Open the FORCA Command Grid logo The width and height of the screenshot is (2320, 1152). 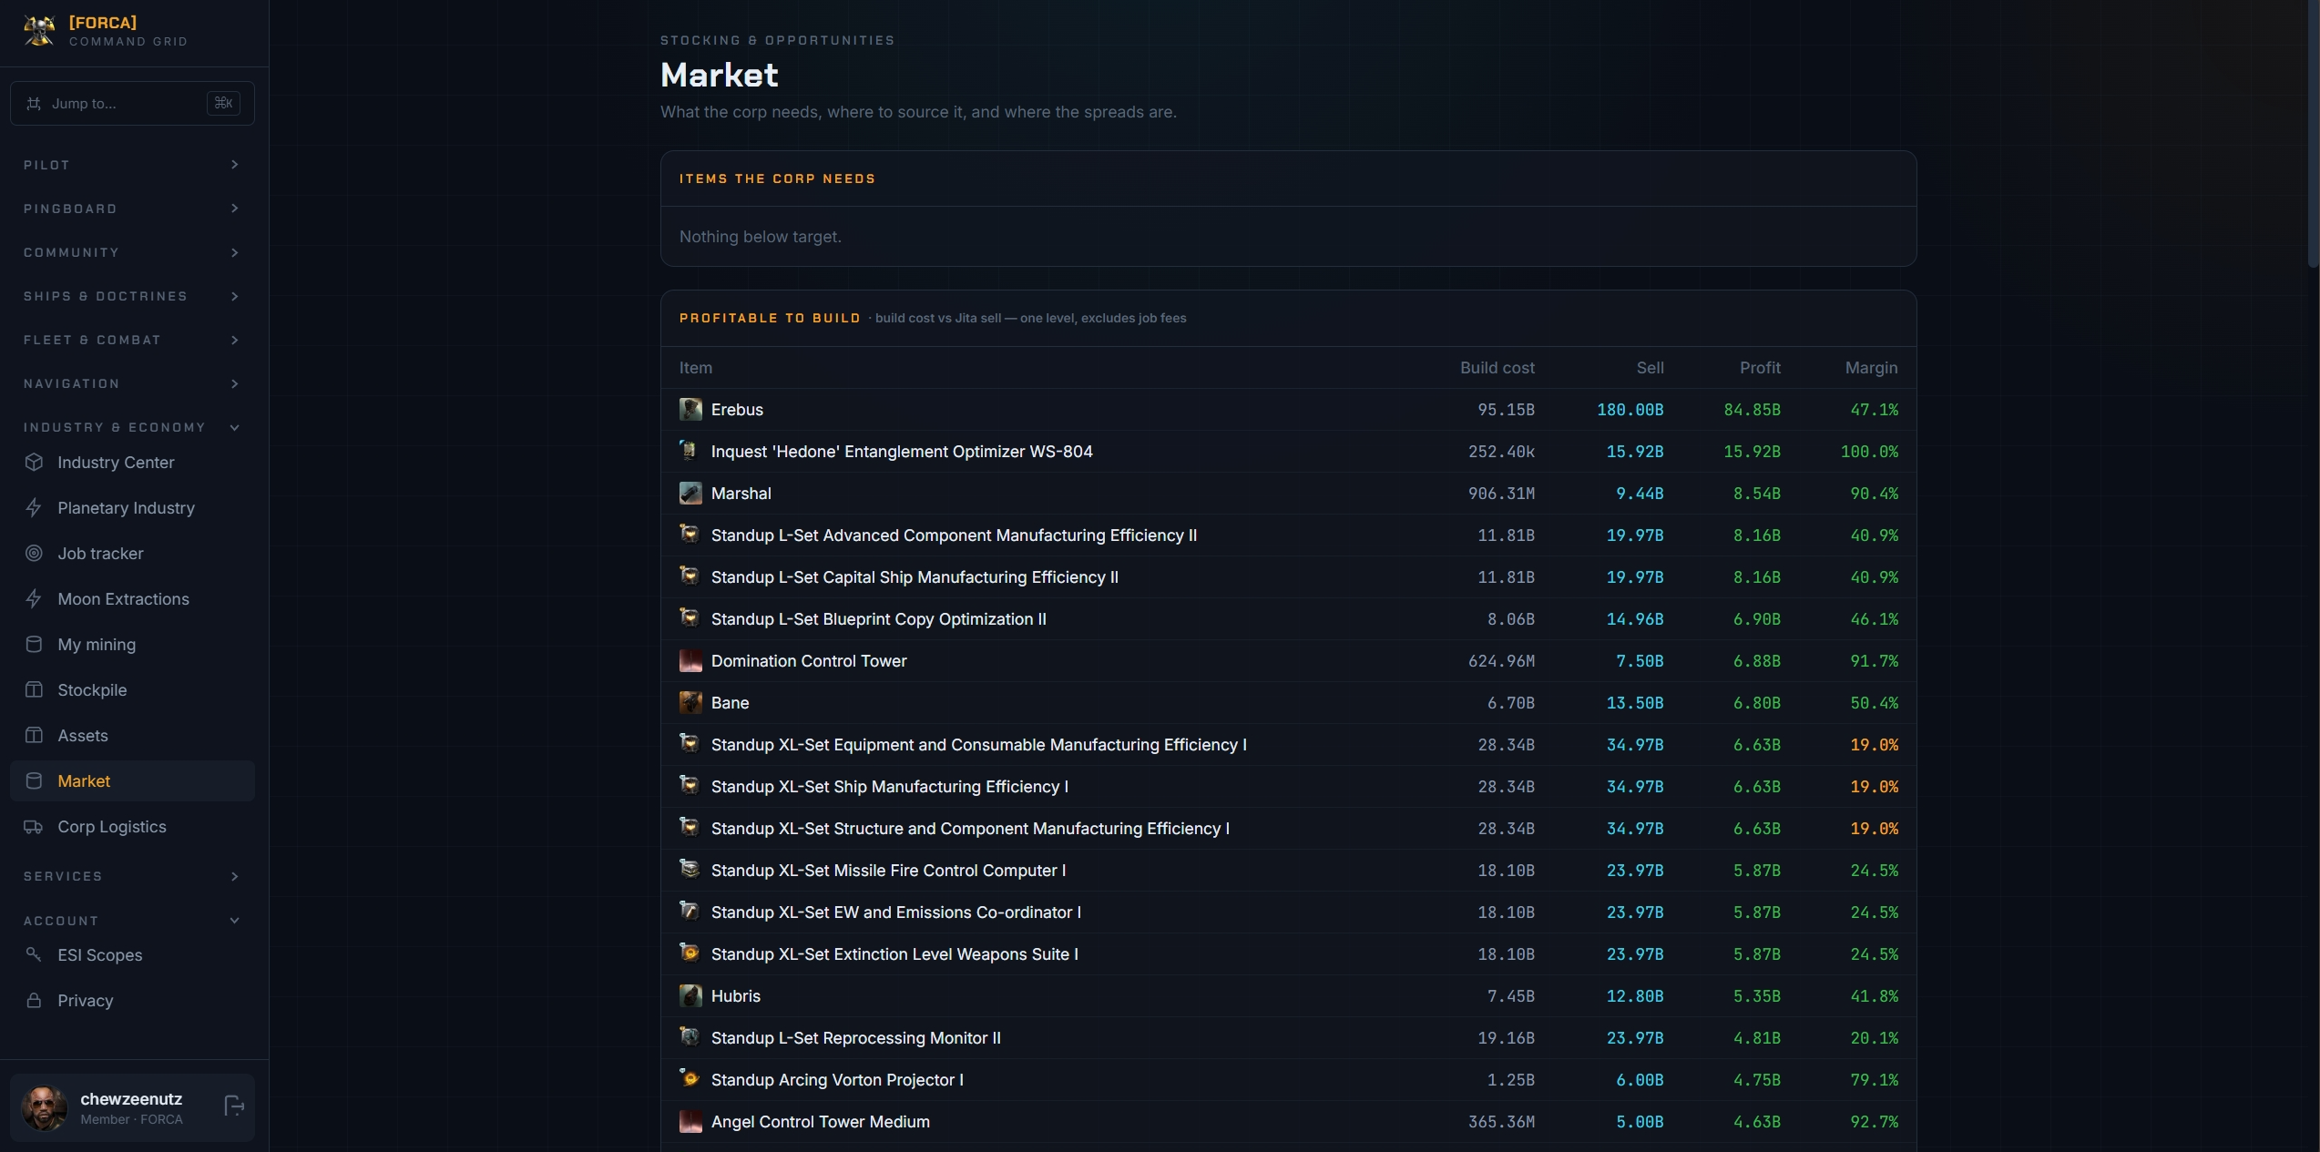click(x=39, y=31)
